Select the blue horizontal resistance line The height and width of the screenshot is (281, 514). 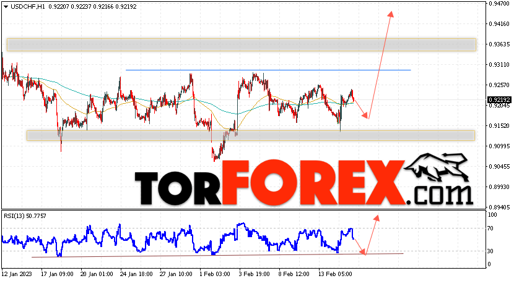268,70
